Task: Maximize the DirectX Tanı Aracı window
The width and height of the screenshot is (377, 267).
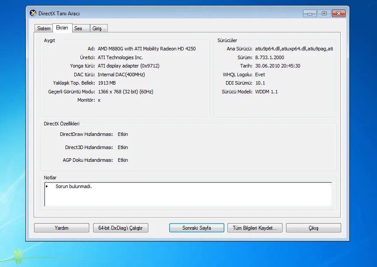Action: pos(324,14)
